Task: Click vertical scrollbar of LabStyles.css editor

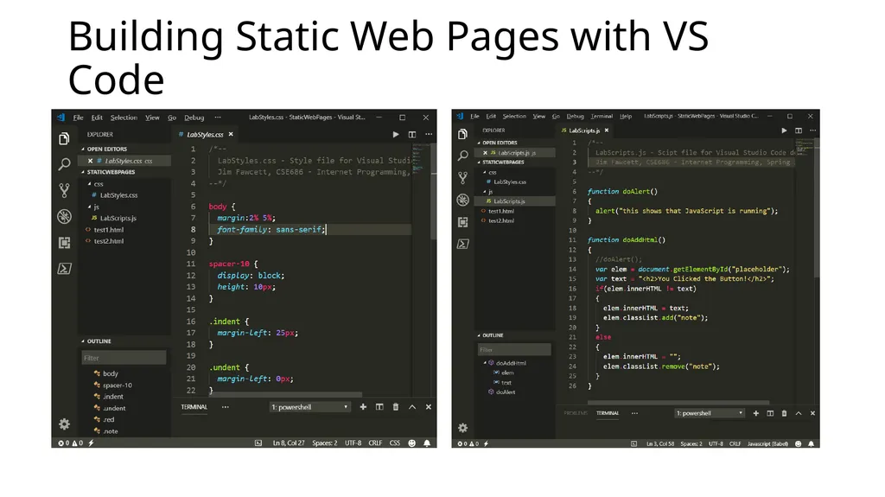Action: click(x=434, y=192)
